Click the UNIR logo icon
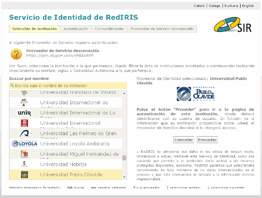Image resolution: width=262 pixels, height=198 pixels. 24,113
